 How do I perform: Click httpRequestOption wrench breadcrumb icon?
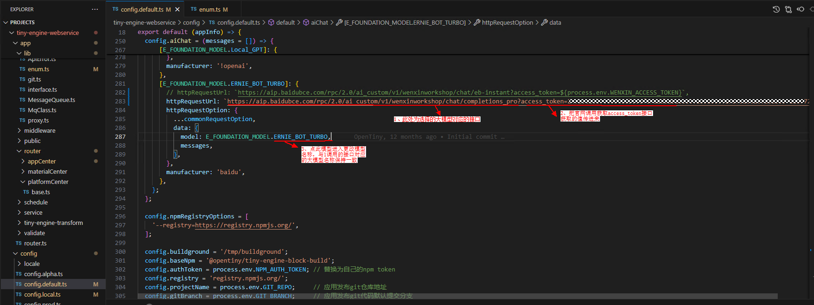coord(477,22)
